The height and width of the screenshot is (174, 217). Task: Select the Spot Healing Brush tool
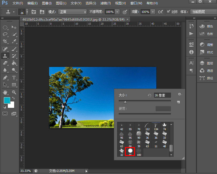pyautogui.click(x=5, y=49)
